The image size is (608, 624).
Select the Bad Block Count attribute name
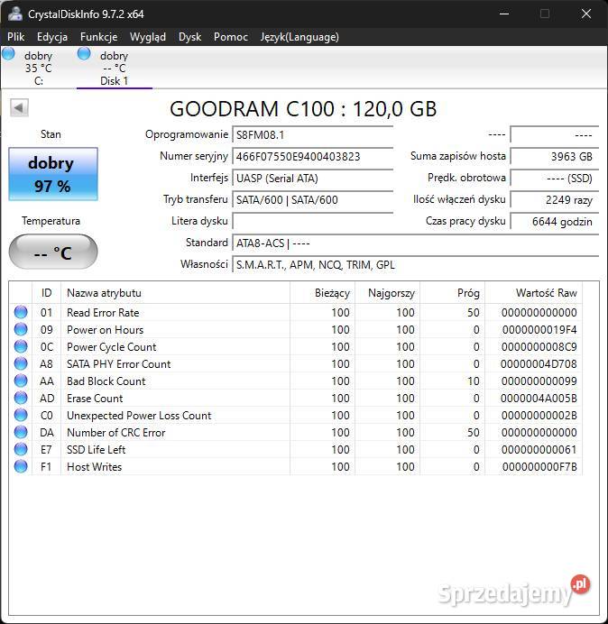click(x=106, y=381)
